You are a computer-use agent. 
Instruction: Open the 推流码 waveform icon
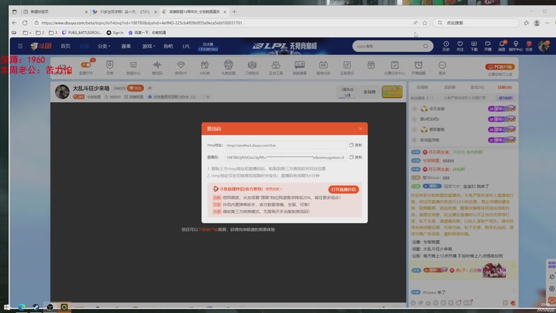[157, 67]
